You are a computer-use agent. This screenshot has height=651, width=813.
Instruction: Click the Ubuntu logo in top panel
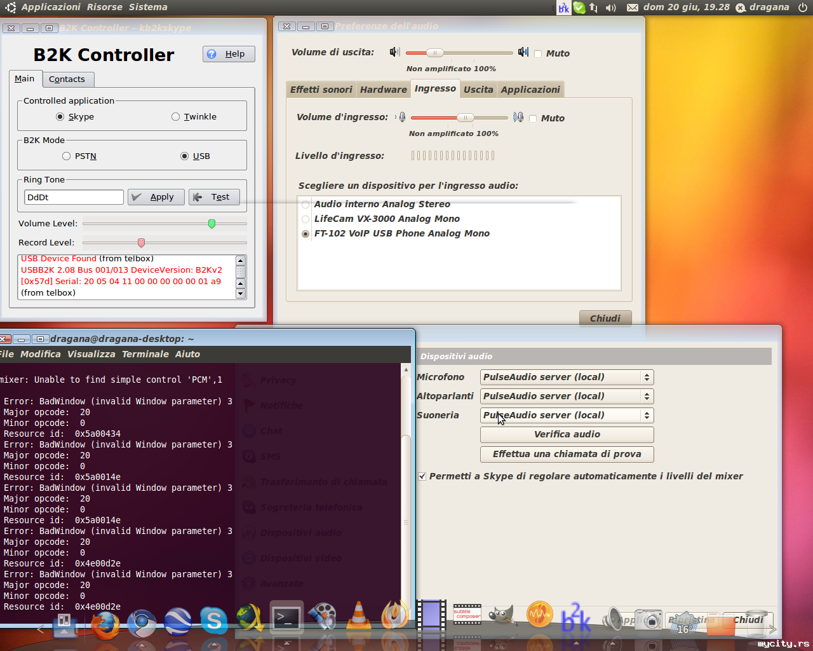point(10,8)
